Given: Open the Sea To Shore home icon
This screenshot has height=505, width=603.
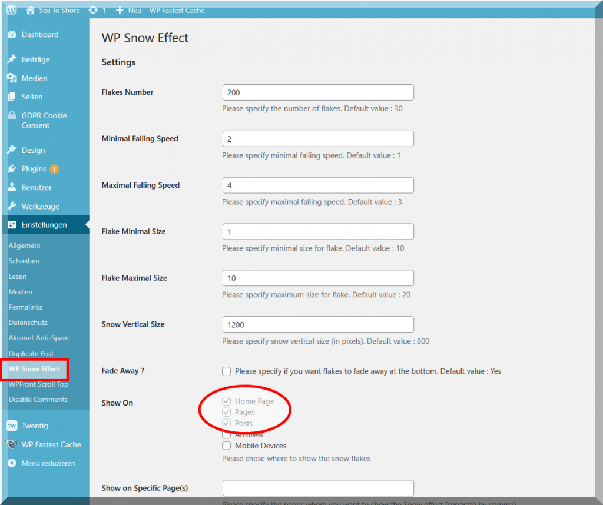Looking at the screenshot, I should [31, 10].
